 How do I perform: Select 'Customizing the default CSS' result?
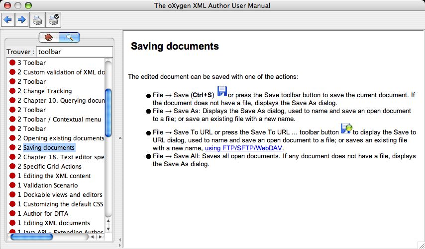(60, 204)
